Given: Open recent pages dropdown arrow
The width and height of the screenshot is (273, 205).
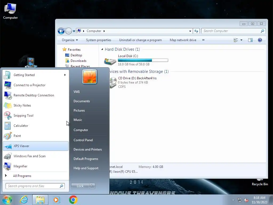Looking at the screenshot, I should click(x=74, y=31).
